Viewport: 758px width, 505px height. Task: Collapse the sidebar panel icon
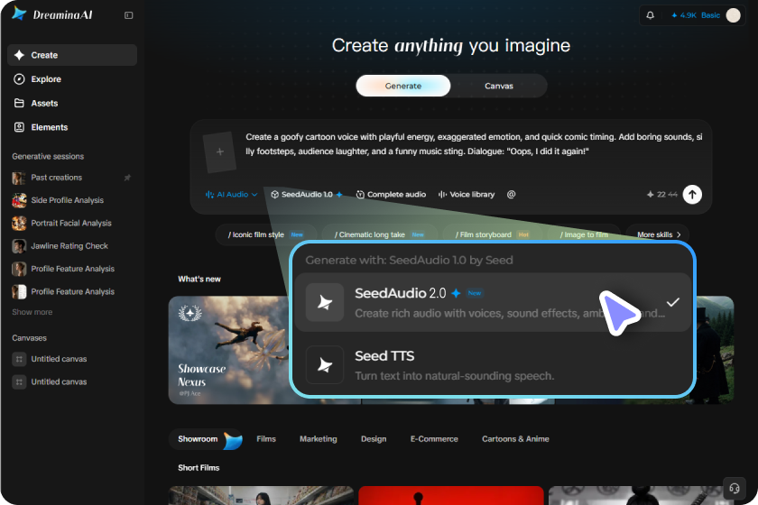128,15
